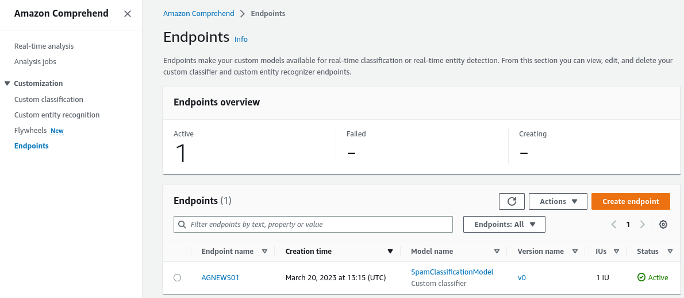The width and height of the screenshot is (684, 298).
Task: Open the Actions dropdown
Action: [x=558, y=201]
